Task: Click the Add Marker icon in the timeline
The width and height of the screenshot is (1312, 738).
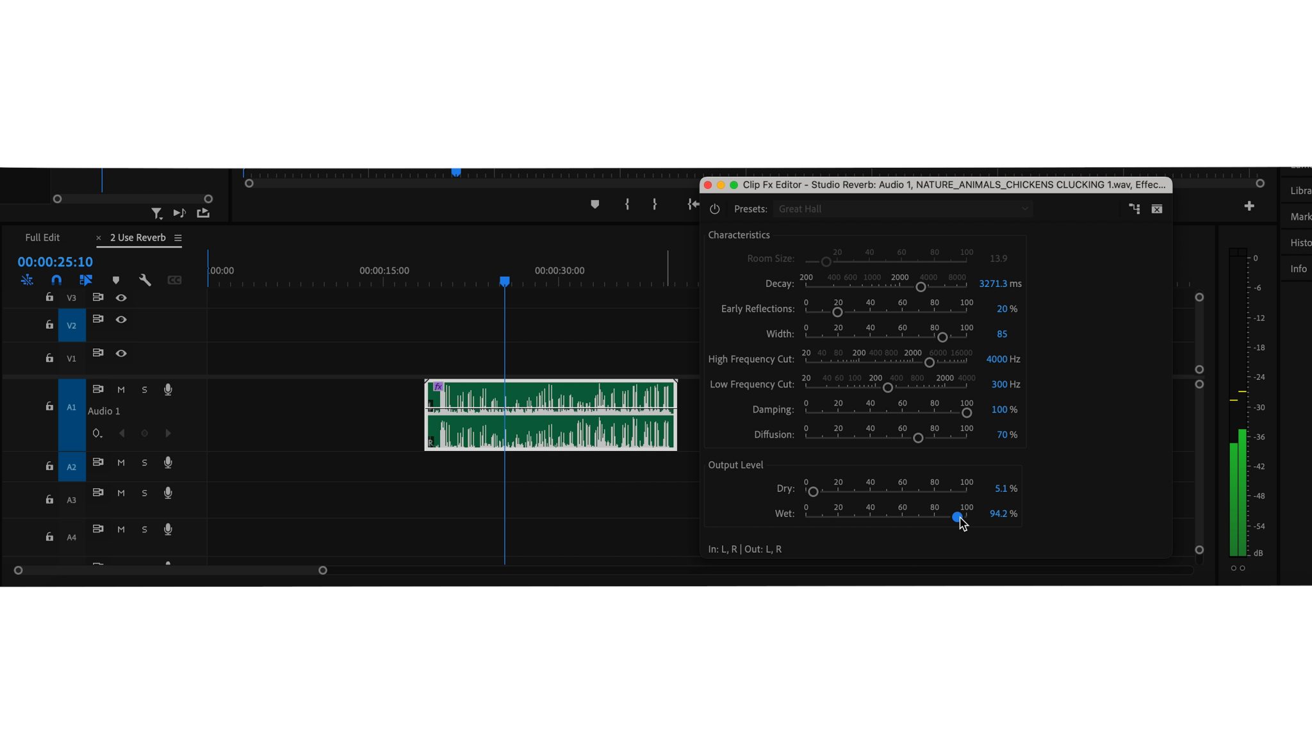Action: point(115,280)
